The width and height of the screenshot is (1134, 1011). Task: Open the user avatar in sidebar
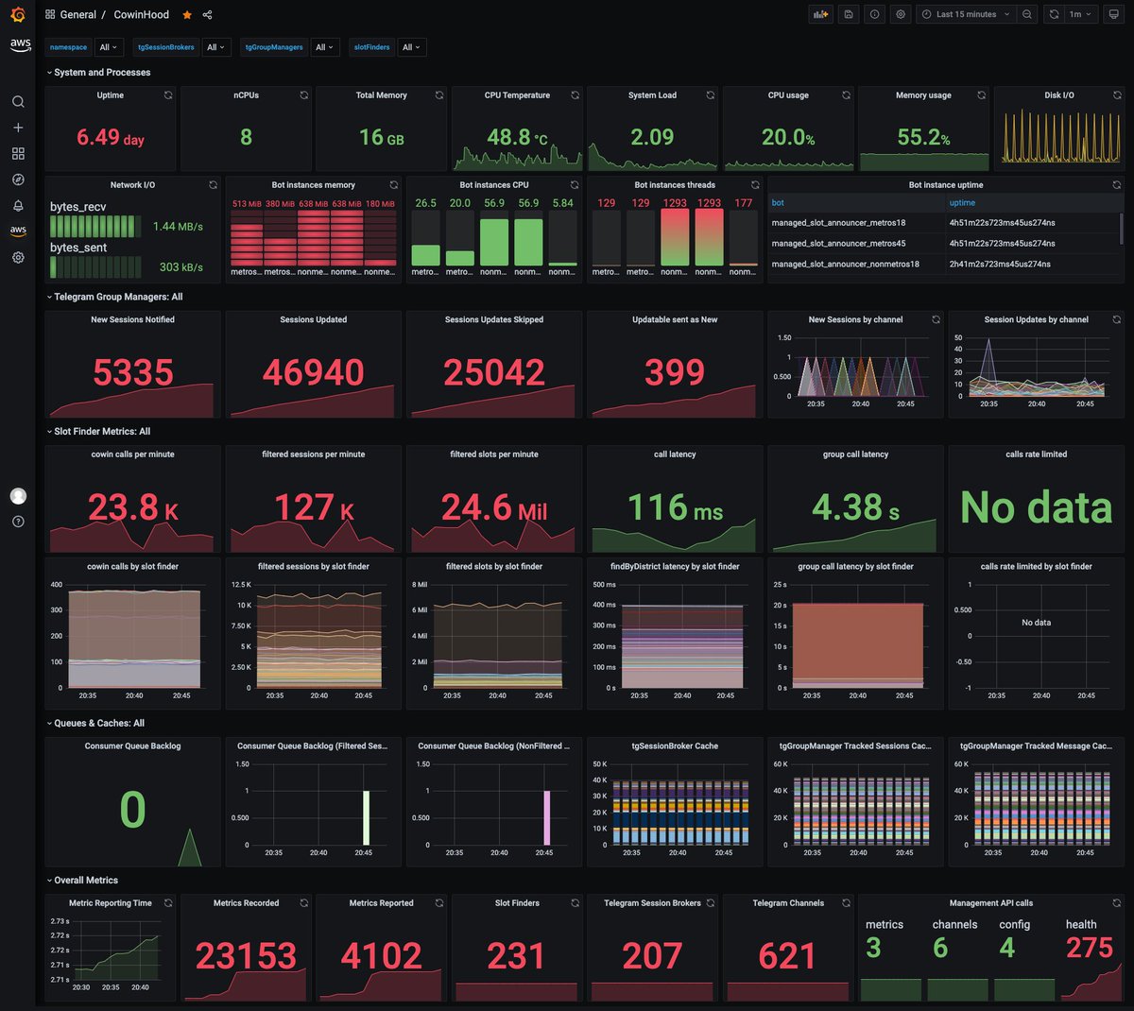click(18, 496)
